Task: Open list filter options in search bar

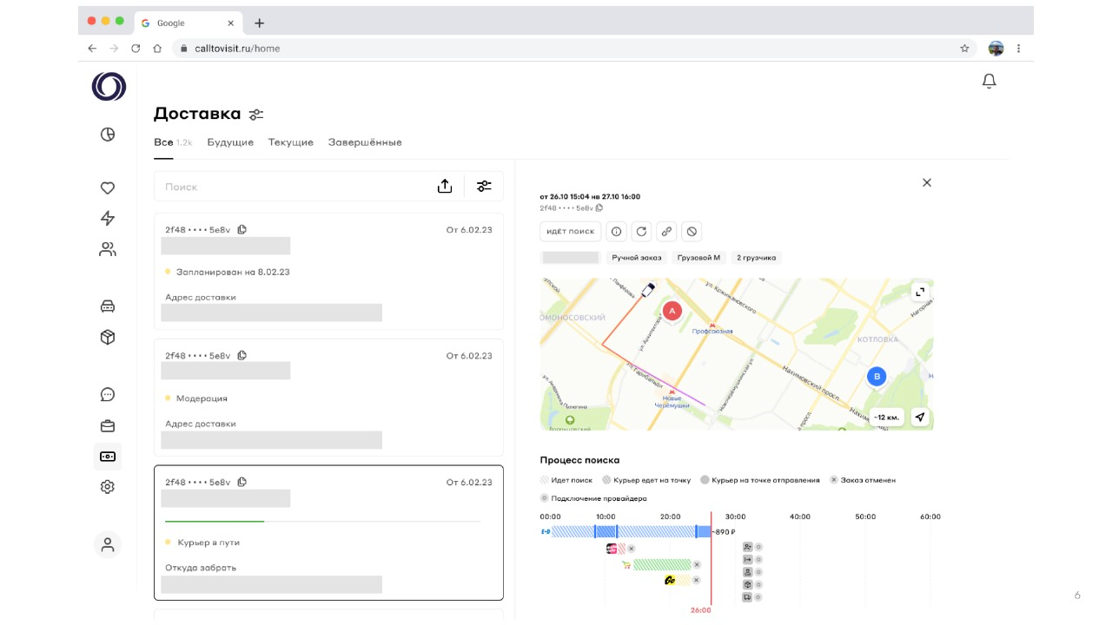Action: pos(484,186)
